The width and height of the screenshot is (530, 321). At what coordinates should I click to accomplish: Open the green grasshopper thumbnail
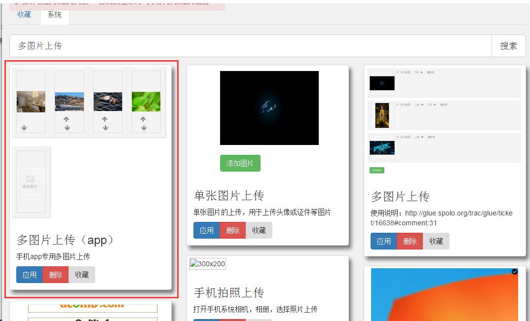pos(146,102)
